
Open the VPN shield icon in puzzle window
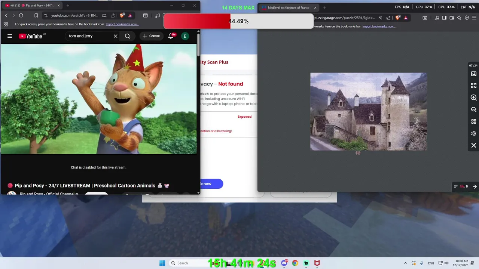(467, 18)
